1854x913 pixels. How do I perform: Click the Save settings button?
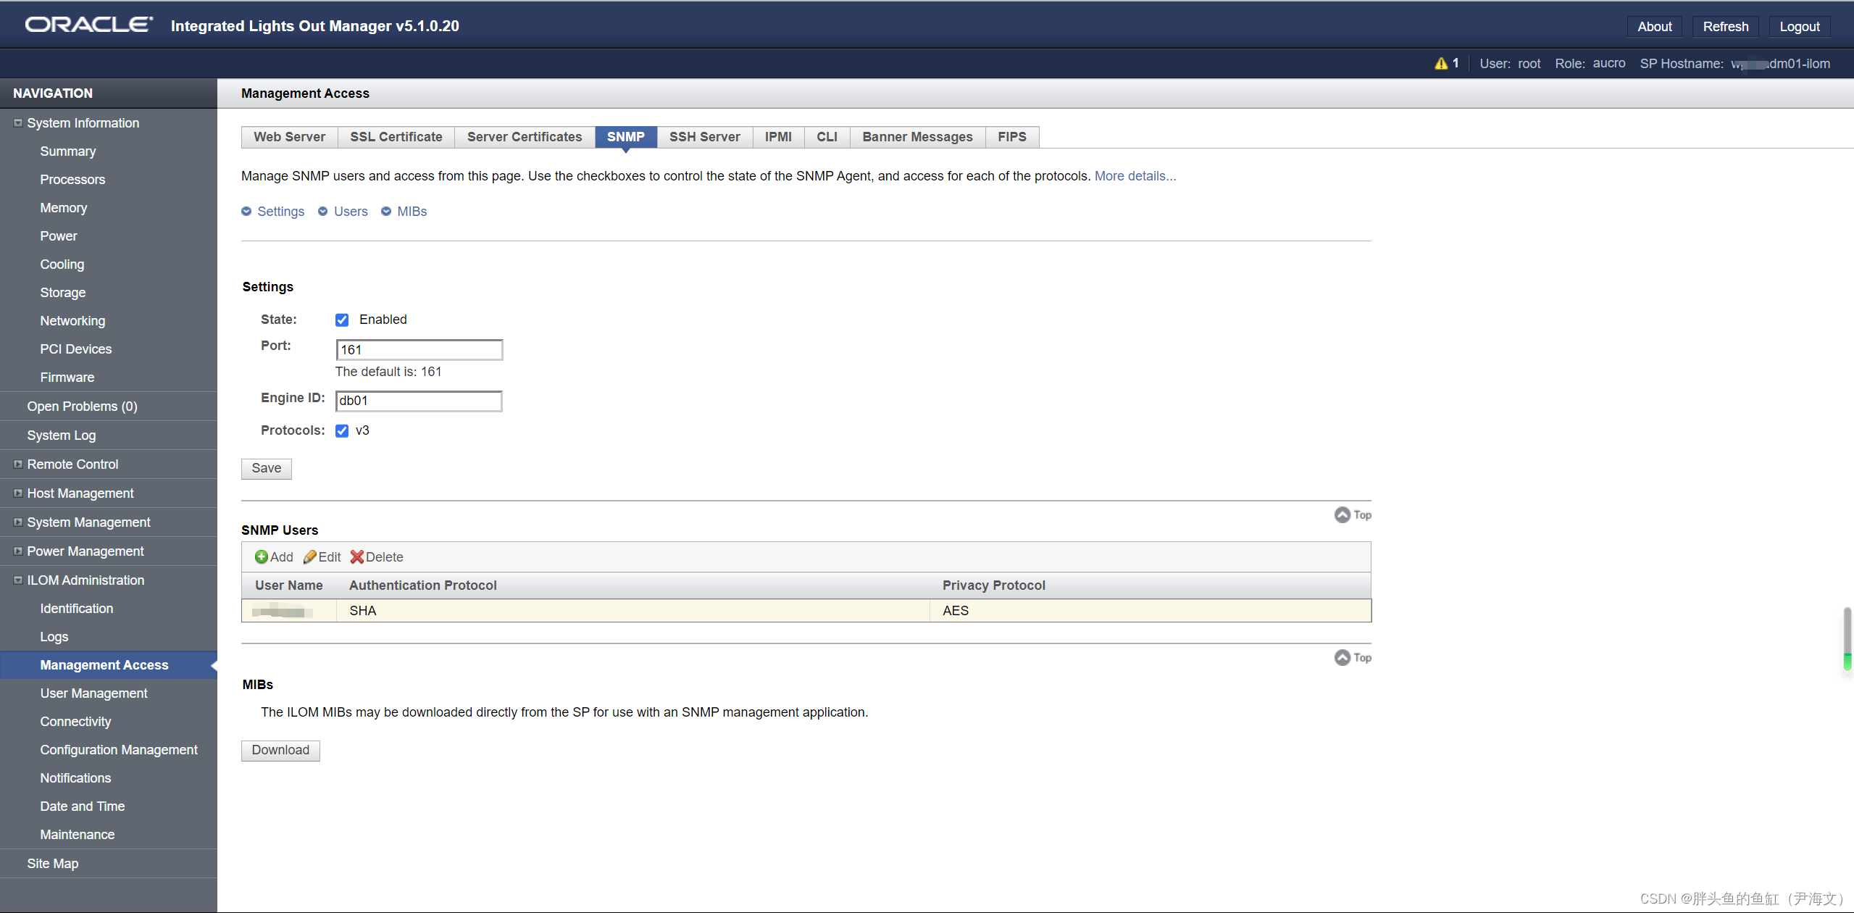click(266, 467)
